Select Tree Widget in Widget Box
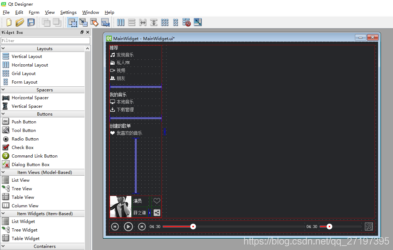Image resolution: width=393 pixels, height=250 pixels. (24, 230)
